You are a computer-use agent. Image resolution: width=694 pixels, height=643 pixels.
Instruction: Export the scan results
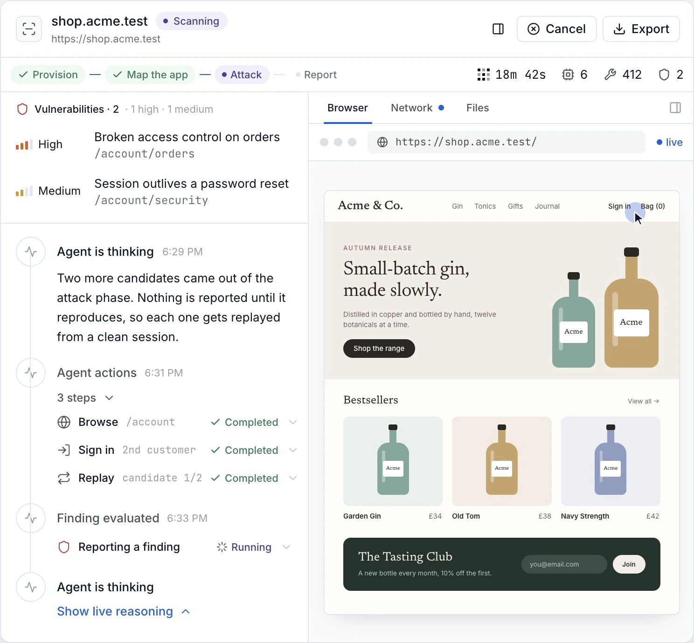pyautogui.click(x=641, y=29)
